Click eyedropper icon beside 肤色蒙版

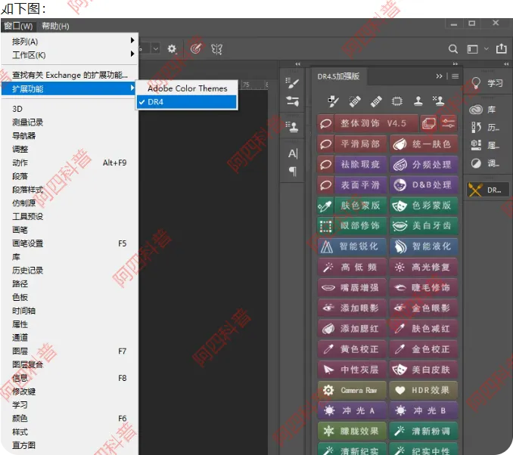tap(325, 206)
